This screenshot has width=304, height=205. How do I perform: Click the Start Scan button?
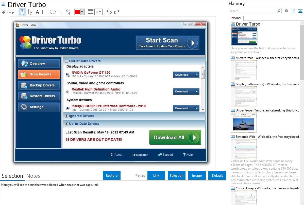click(167, 43)
